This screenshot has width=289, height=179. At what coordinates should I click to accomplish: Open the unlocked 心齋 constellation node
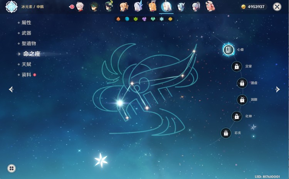point(229,50)
